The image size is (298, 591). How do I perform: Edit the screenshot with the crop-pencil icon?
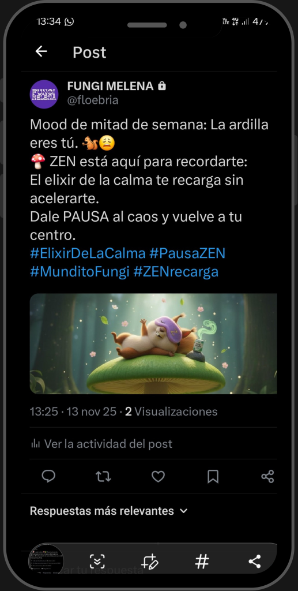click(150, 562)
